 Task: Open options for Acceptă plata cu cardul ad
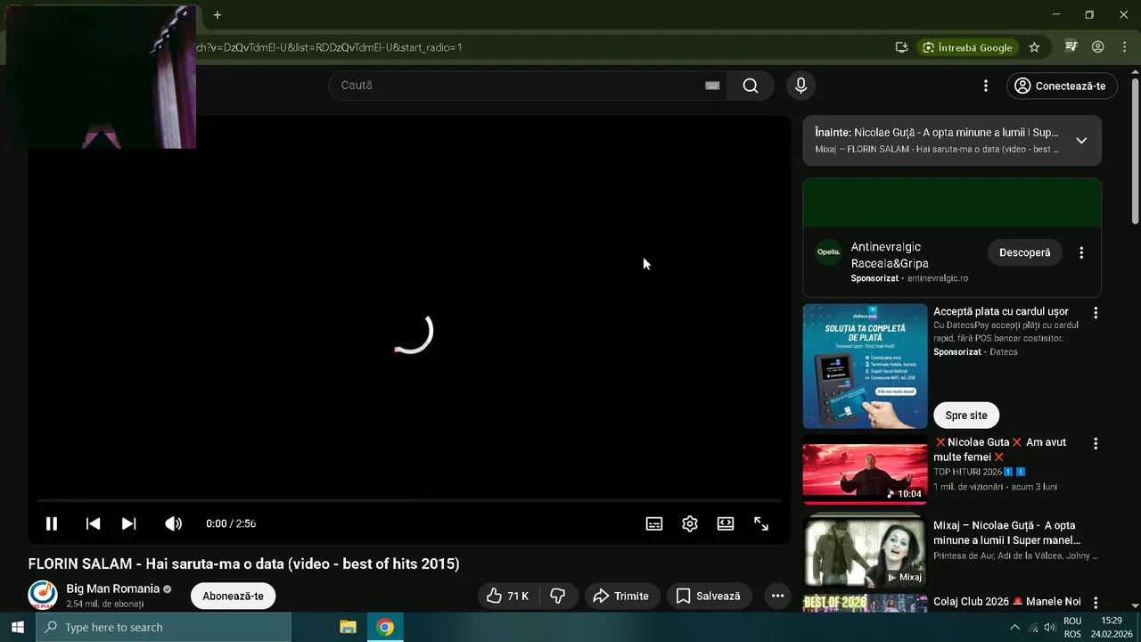point(1096,313)
